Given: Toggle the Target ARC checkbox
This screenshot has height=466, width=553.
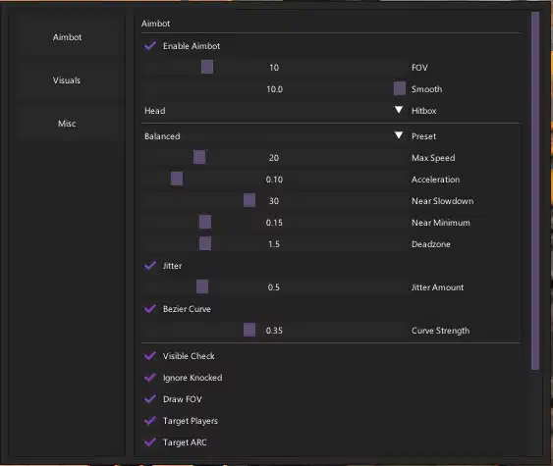Looking at the screenshot, I should [x=150, y=442].
